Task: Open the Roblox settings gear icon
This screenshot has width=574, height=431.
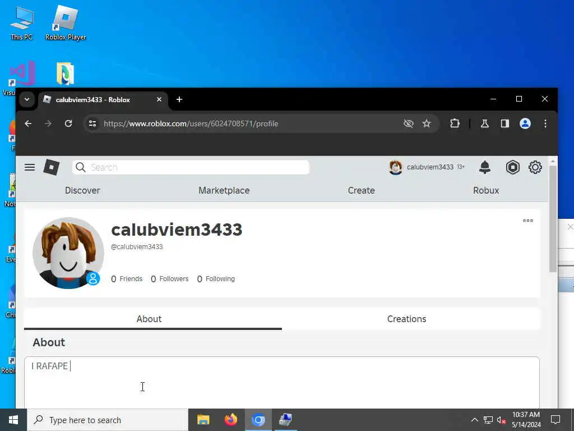Action: pos(535,167)
